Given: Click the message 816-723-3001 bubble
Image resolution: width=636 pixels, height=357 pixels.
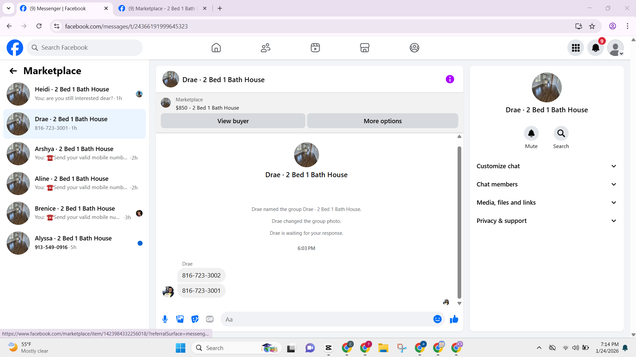Looking at the screenshot, I should 201,291.
